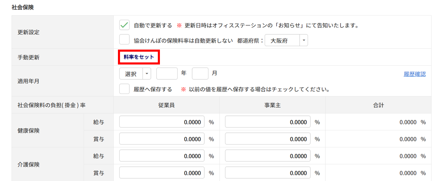Check 協会けんぽの保険料率は自動更新しない option
Image resolution: width=444 pixels, height=181 pixels.
coord(124,40)
